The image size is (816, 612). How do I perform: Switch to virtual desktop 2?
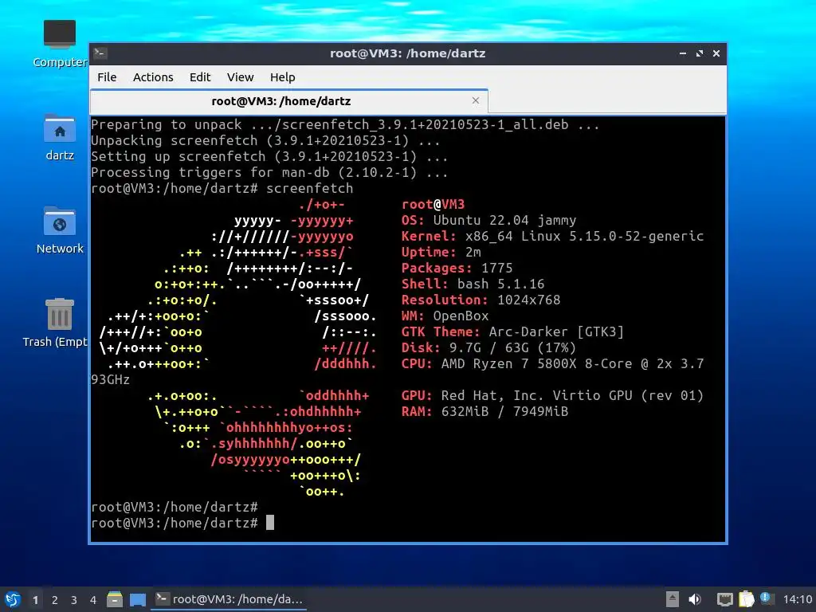coord(55,600)
